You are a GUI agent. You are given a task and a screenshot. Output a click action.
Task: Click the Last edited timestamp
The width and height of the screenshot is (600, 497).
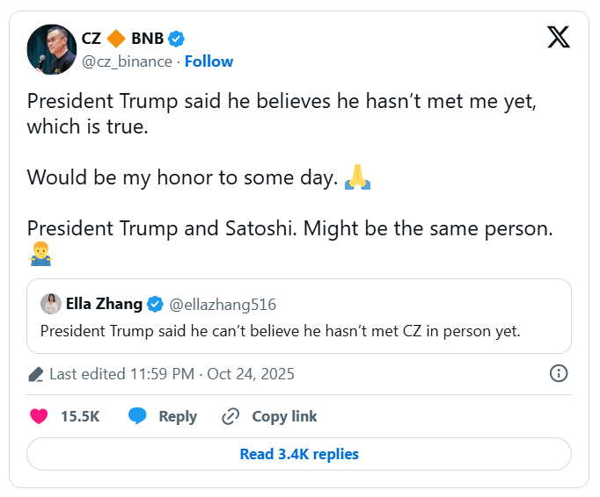tap(172, 374)
